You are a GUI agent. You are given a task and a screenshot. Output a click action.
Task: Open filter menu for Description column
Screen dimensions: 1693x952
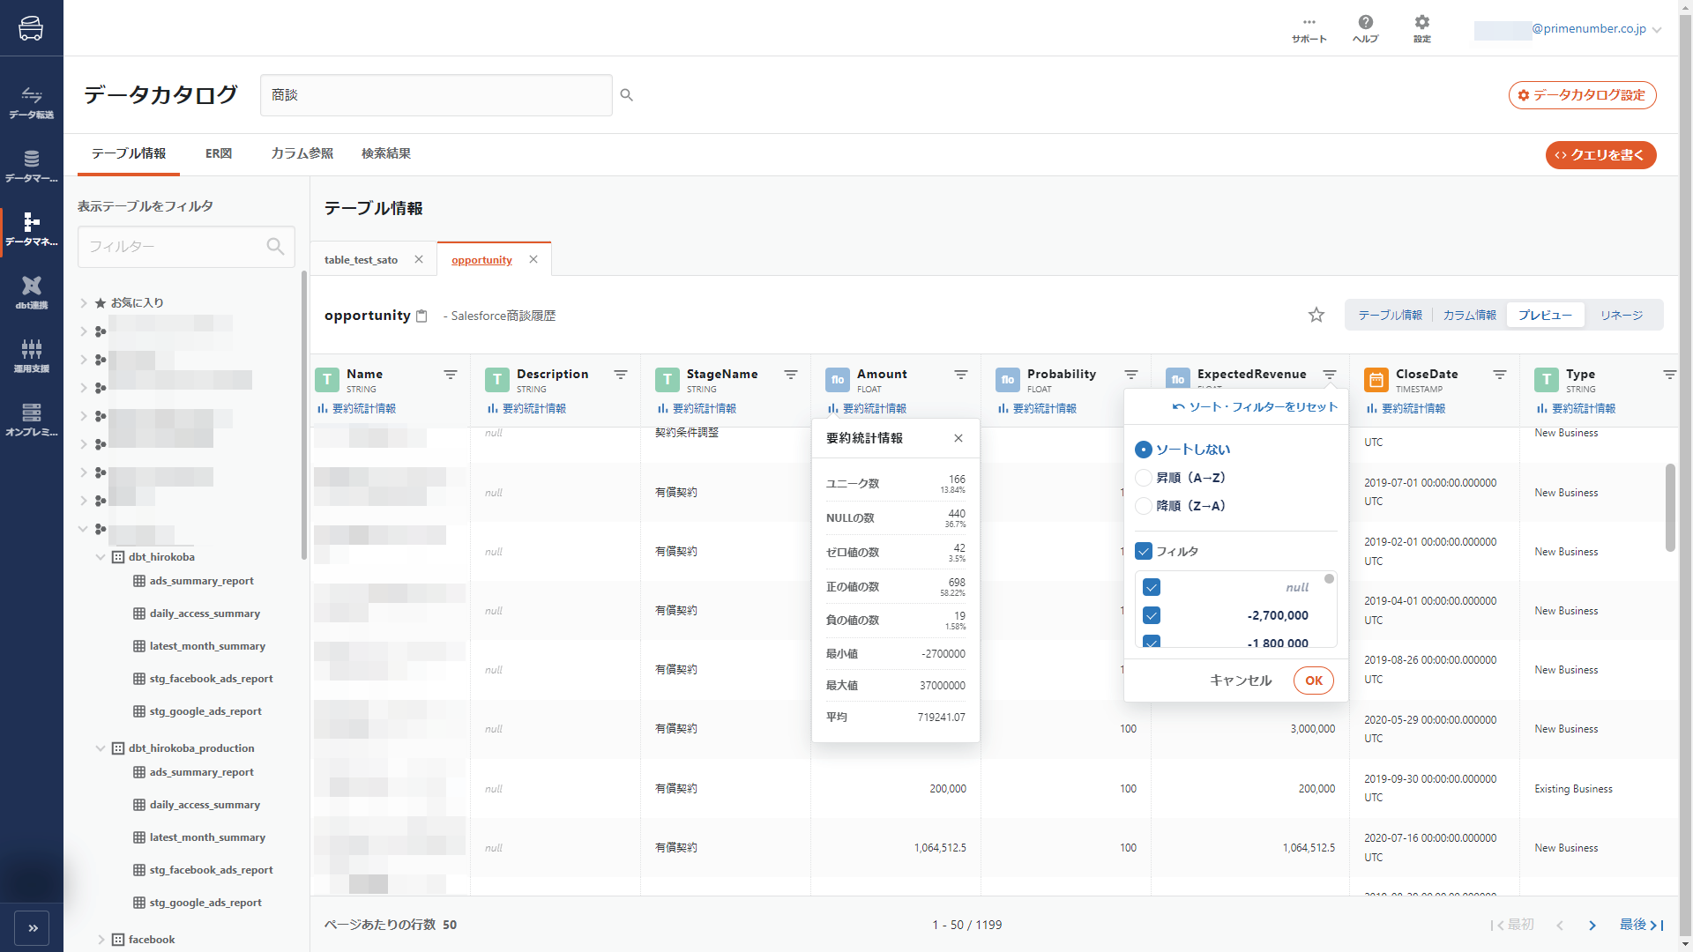coord(621,375)
